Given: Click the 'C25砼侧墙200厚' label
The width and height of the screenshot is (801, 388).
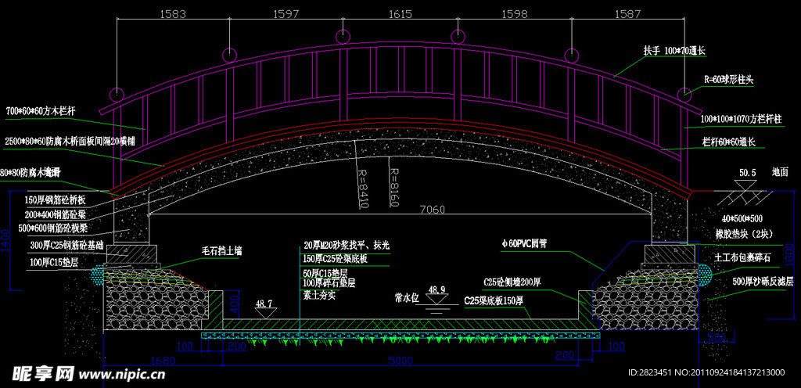Looking at the screenshot, I should coord(512,282).
